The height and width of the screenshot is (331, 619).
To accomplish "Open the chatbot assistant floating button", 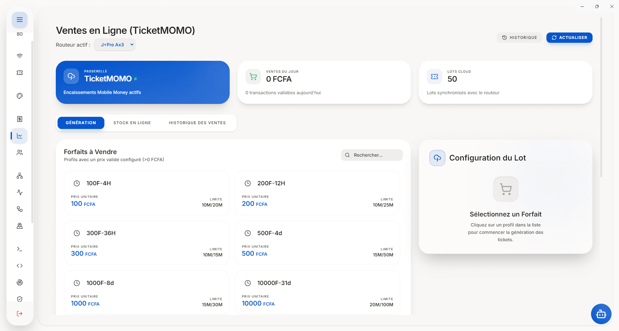I will pyautogui.click(x=601, y=314).
